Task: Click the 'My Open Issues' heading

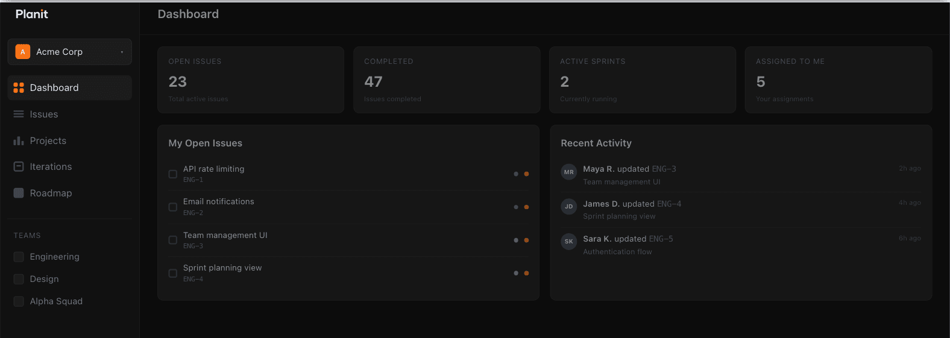Action: coord(205,143)
